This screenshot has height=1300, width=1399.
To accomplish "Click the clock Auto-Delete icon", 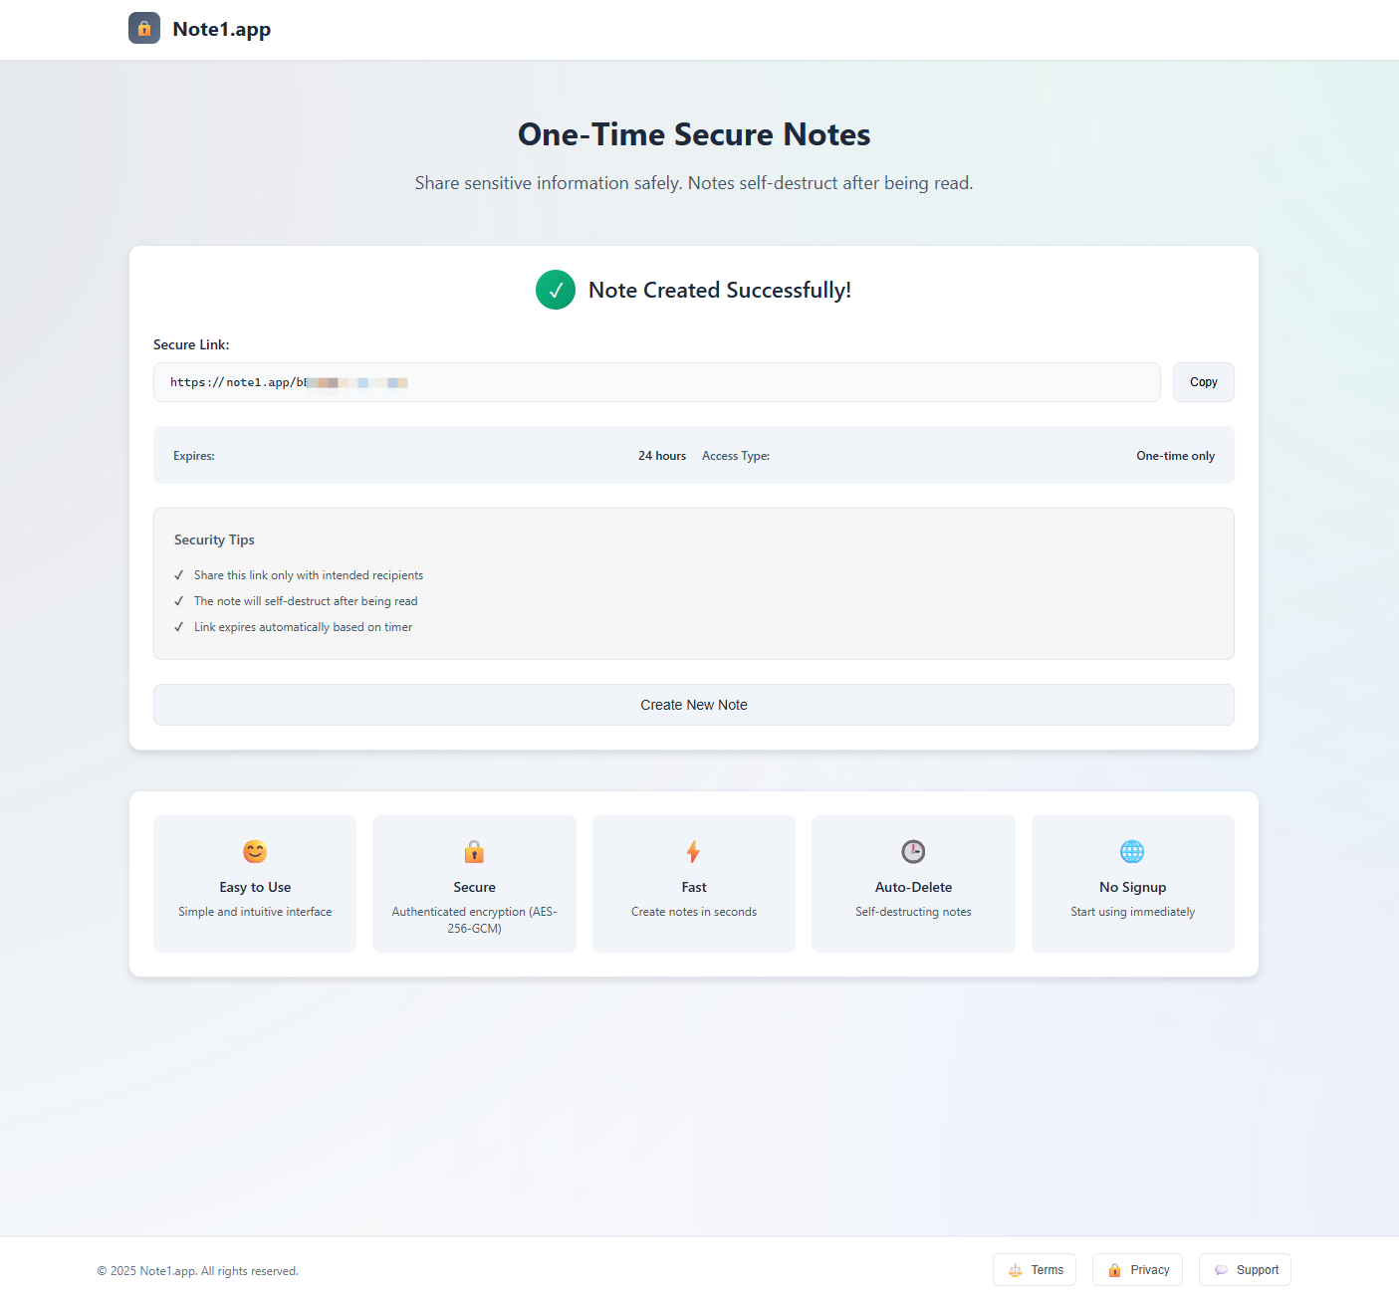I will click(x=913, y=852).
